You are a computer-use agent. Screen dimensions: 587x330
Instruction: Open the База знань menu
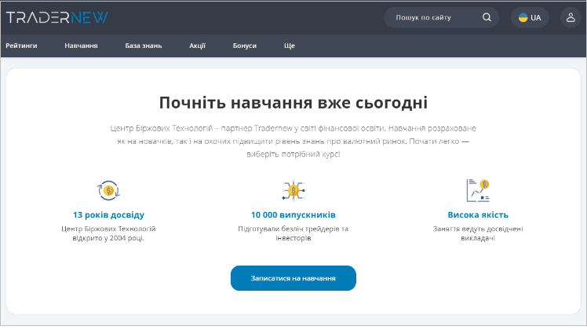coord(144,46)
